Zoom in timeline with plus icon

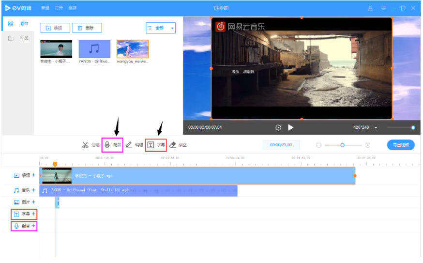point(368,145)
